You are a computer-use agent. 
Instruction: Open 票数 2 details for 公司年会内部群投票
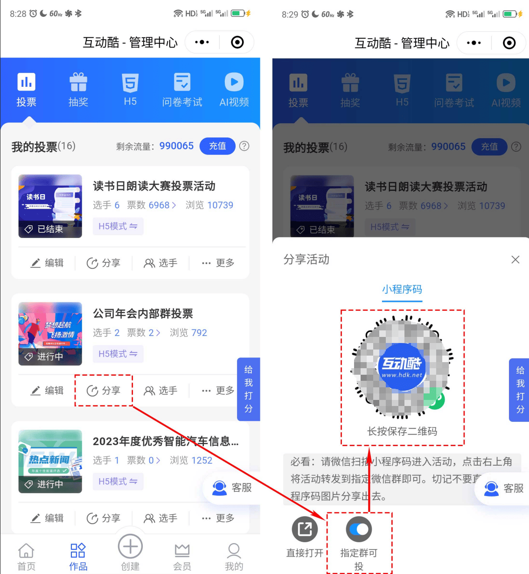(x=144, y=333)
